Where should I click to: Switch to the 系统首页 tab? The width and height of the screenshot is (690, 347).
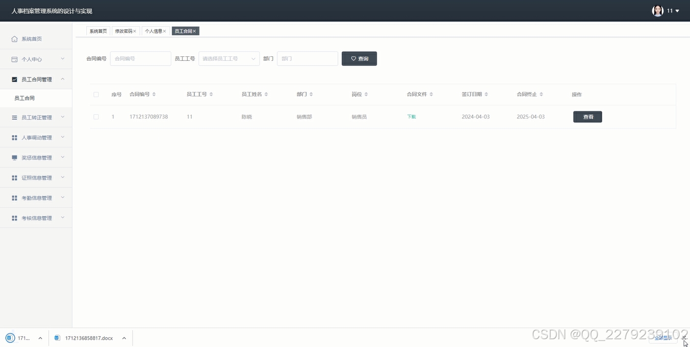pos(98,31)
